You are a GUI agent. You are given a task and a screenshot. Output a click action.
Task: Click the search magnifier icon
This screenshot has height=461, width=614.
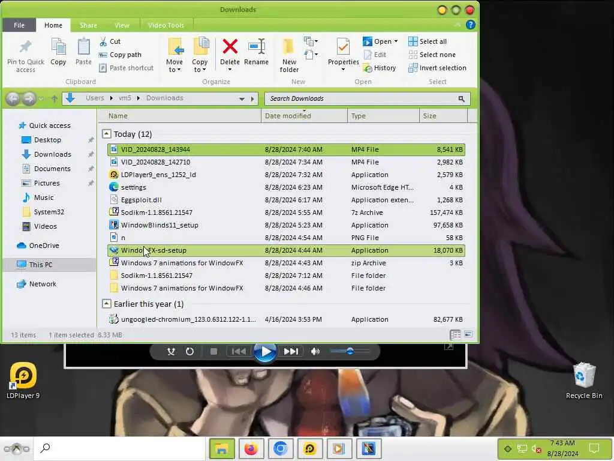(x=461, y=99)
